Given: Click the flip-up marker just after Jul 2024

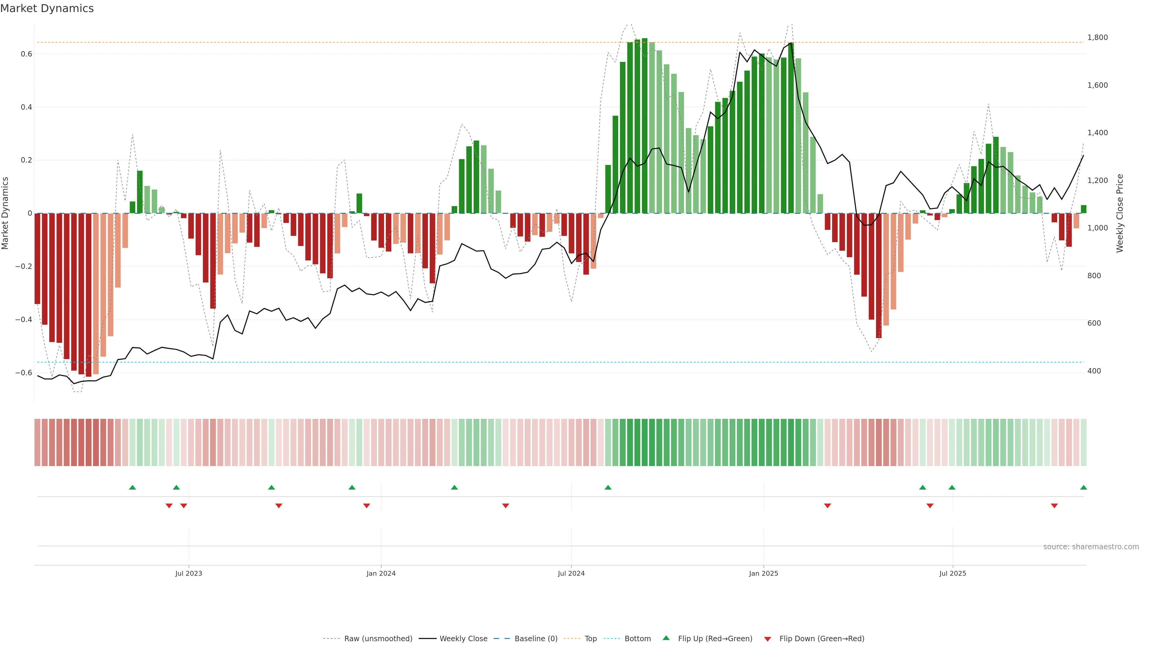Looking at the screenshot, I should (608, 487).
